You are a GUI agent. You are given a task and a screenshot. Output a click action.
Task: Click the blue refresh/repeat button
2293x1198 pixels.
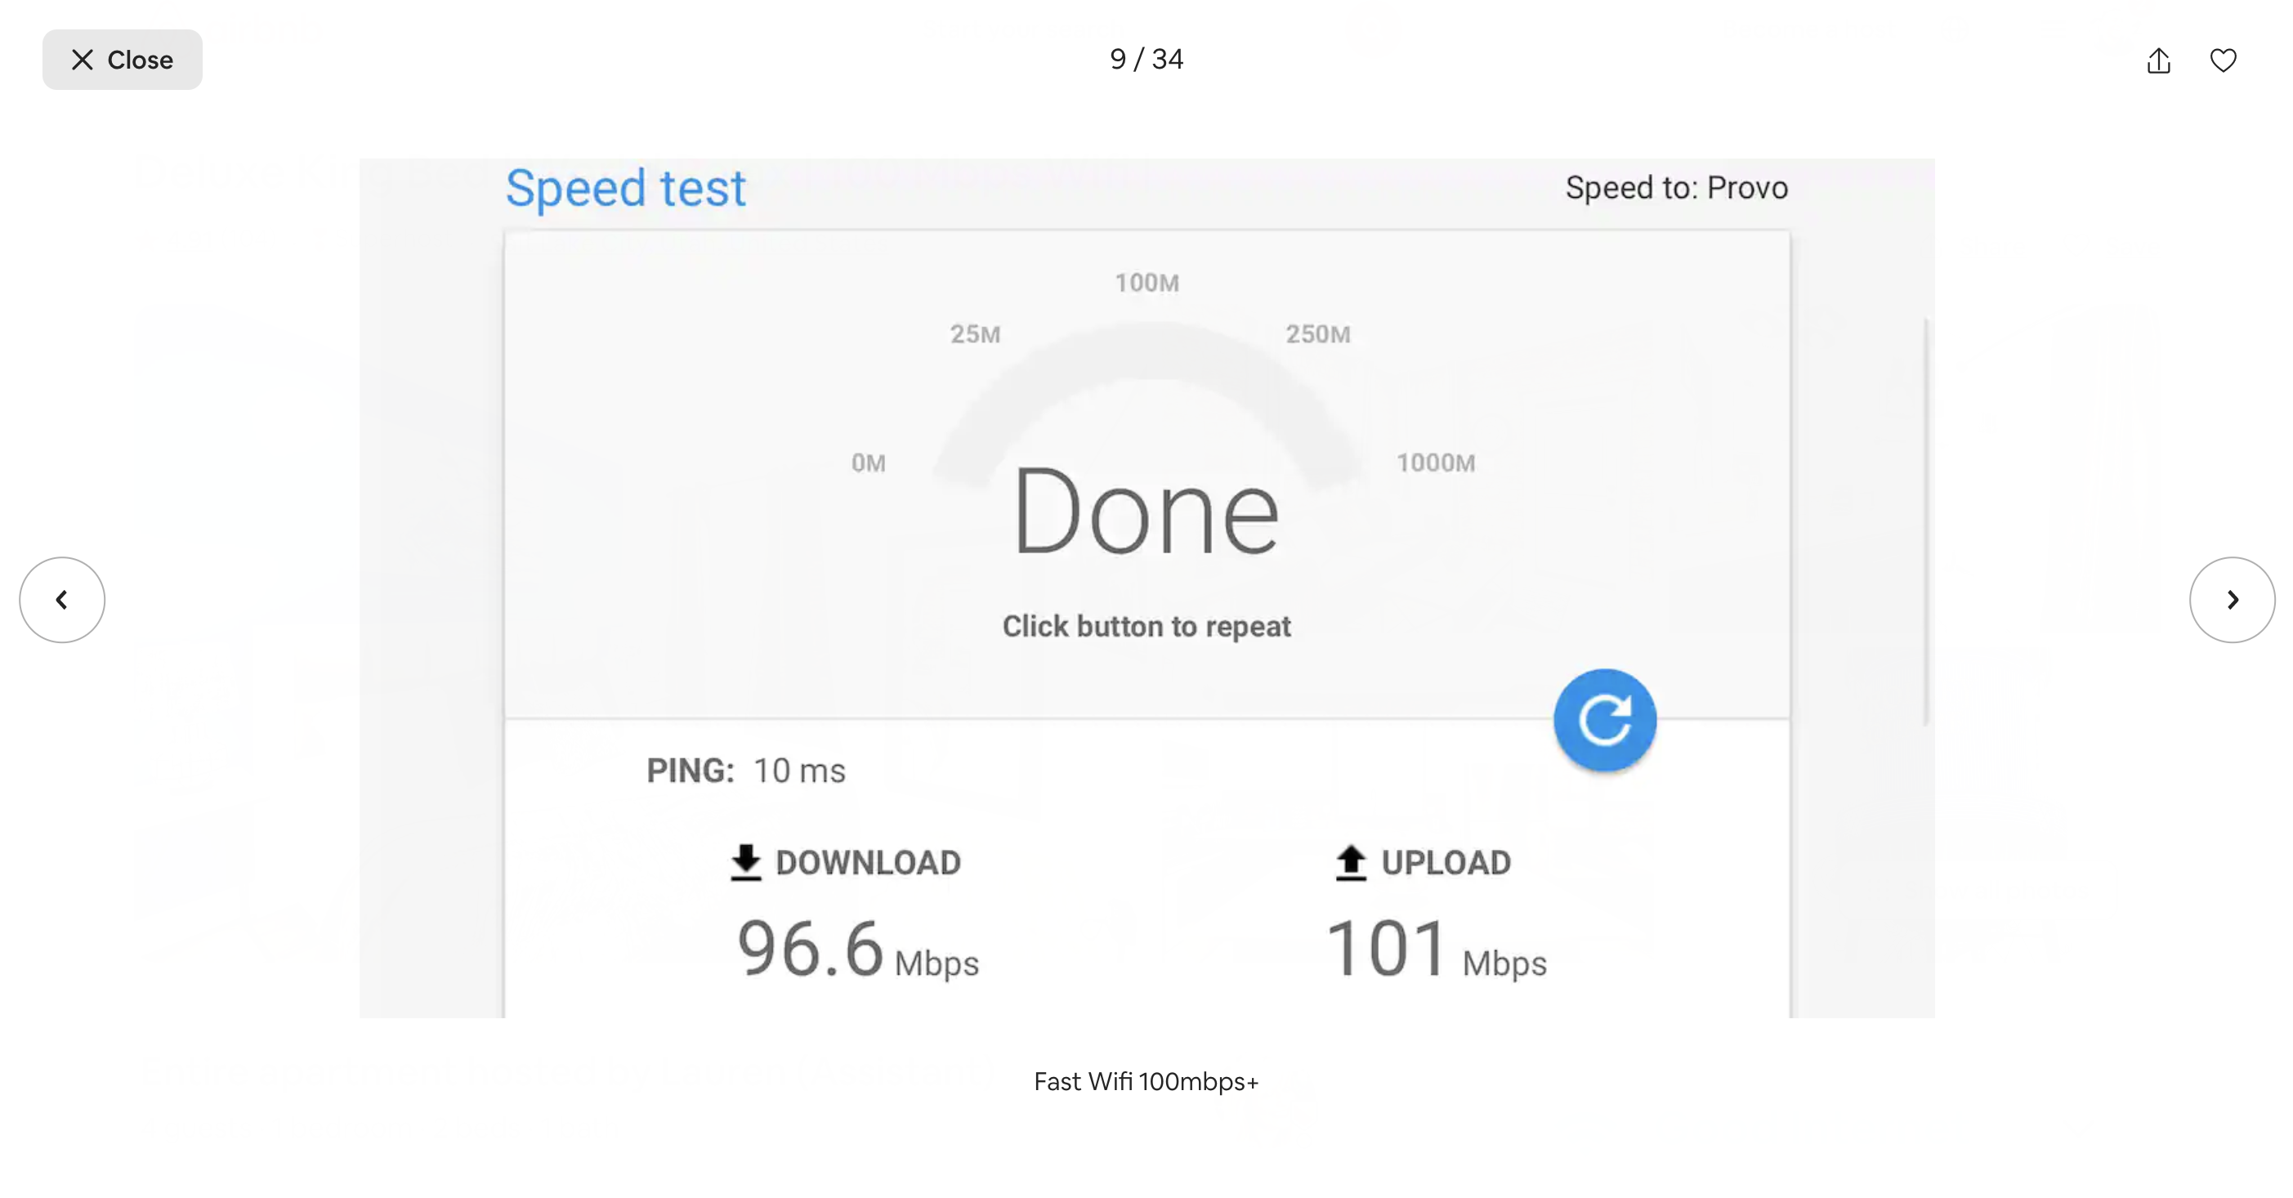click(x=1604, y=719)
